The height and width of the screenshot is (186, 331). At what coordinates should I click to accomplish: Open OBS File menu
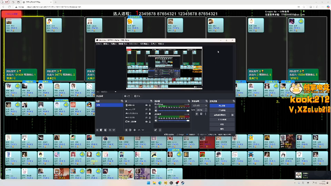coord(99,44)
